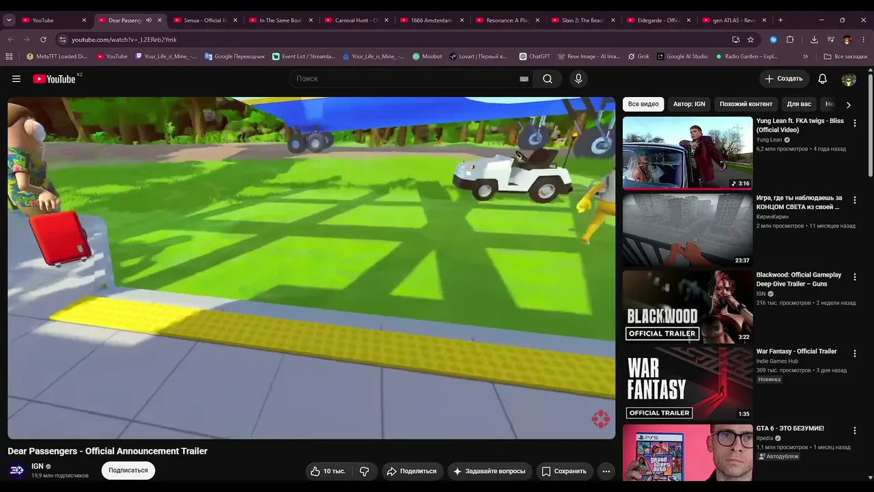Screen dimensions: 874x492
Task: Click the Задавайте вопросы button
Action: tap(489, 471)
